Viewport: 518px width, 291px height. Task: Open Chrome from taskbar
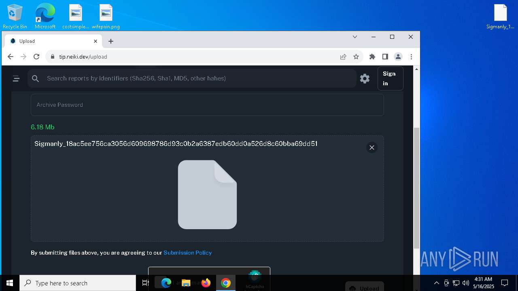(x=226, y=283)
